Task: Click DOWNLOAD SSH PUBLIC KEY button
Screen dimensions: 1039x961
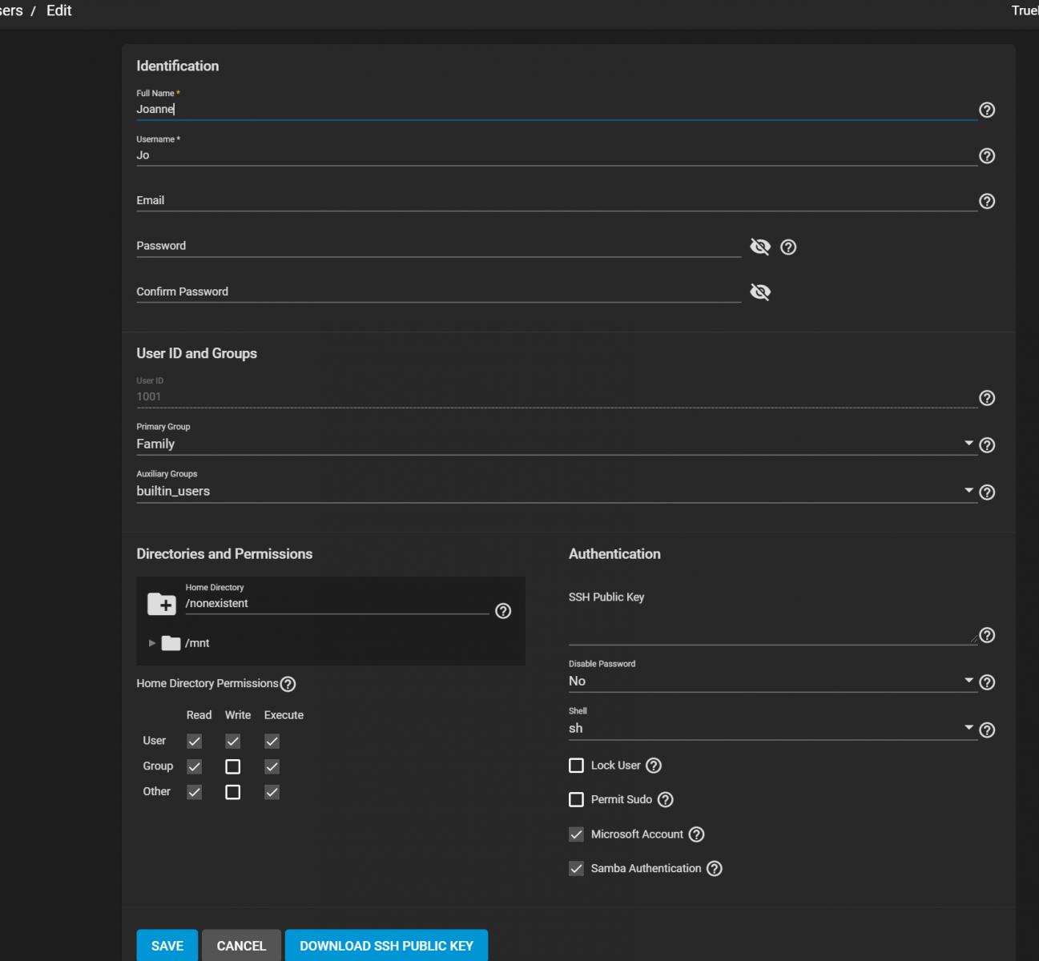Action: 386,946
